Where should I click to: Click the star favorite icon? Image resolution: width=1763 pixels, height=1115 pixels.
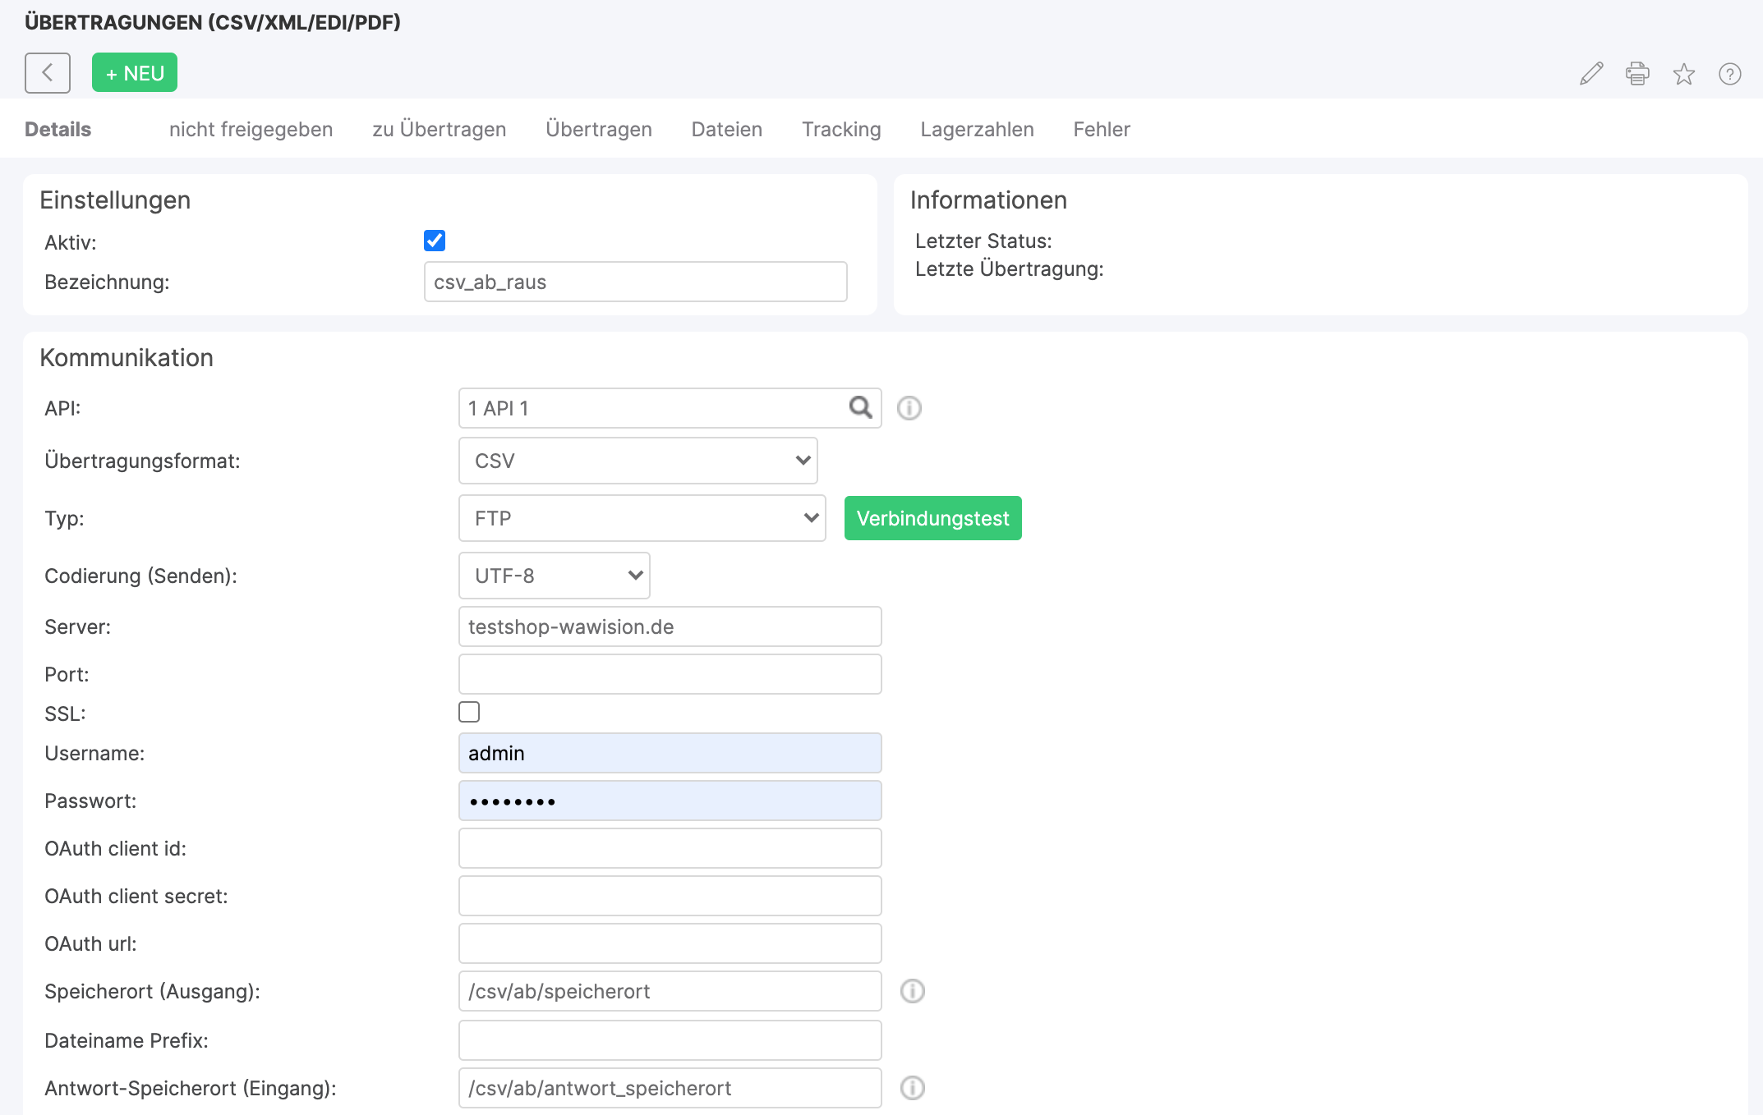1683,74
